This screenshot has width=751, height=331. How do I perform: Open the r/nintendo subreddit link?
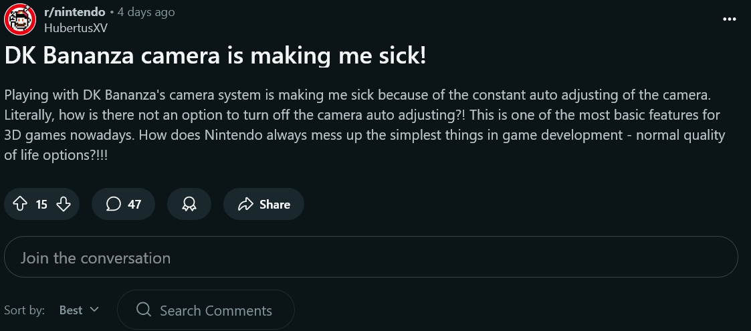(x=74, y=12)
